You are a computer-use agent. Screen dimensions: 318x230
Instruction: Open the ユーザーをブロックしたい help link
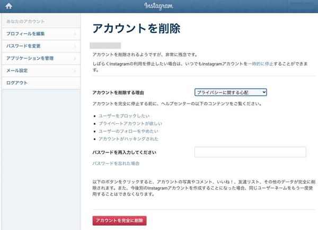click(124, 116)
